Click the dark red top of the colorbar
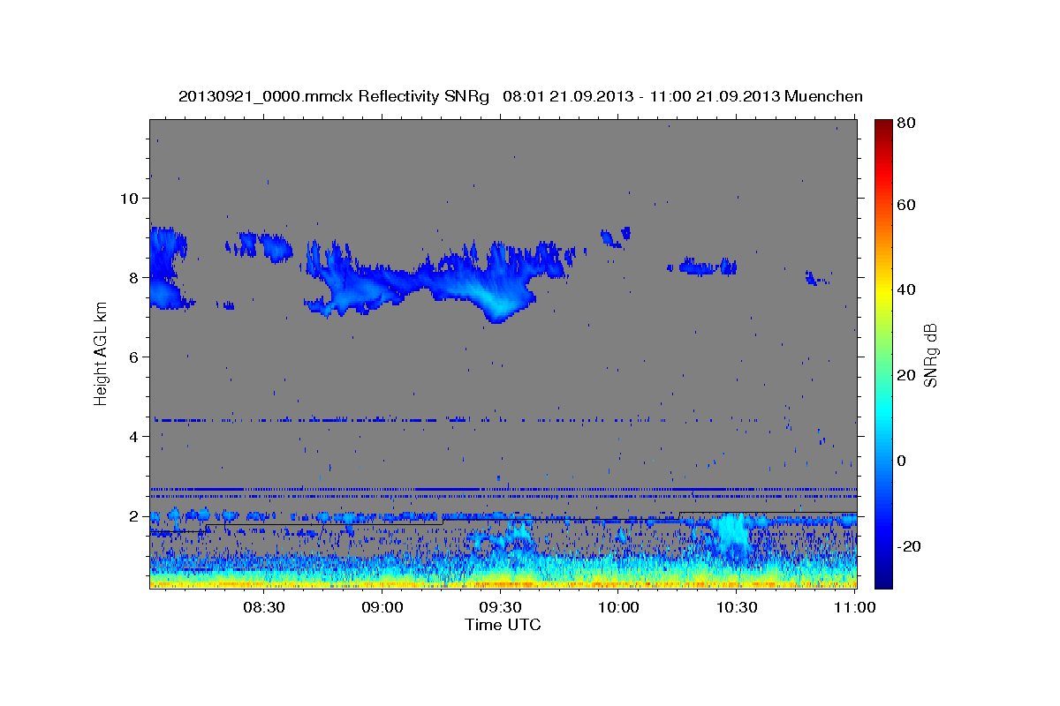Viewport: 1060px width, 706px height. click(x=883, y=125)
